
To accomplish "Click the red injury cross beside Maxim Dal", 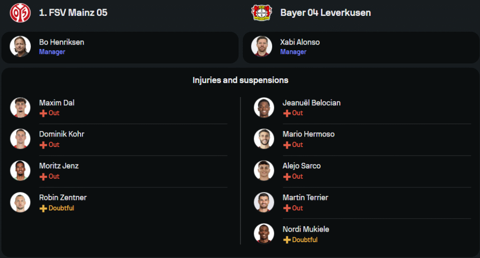I will 43,113.
